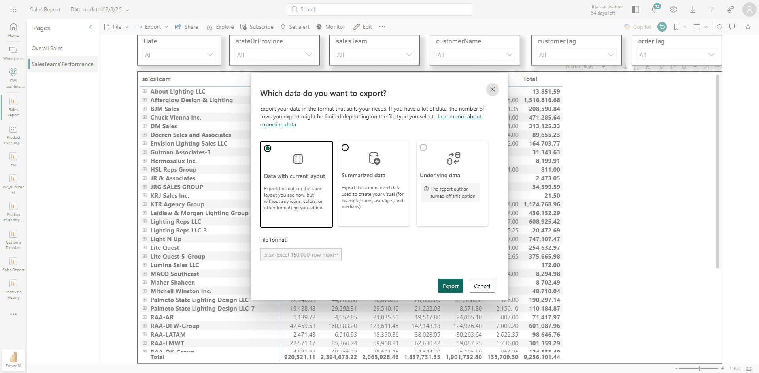Viewport: 759px width, 373px height.
Task: Select the SalesTeams'Performance page
Action: [x=63, y=64]
